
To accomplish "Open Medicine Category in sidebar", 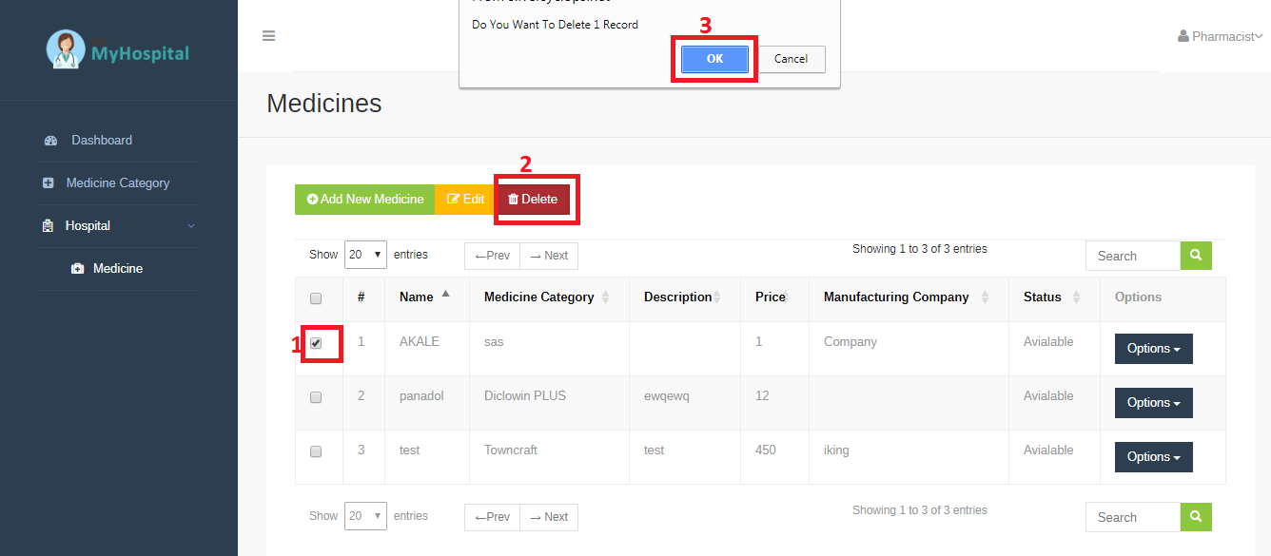I will [x=119, y=183].
